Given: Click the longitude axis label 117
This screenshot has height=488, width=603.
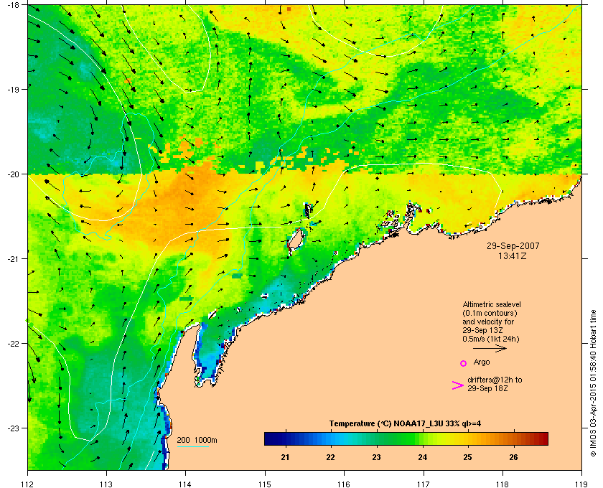Looking at the screenshot, I should point(424,484).
